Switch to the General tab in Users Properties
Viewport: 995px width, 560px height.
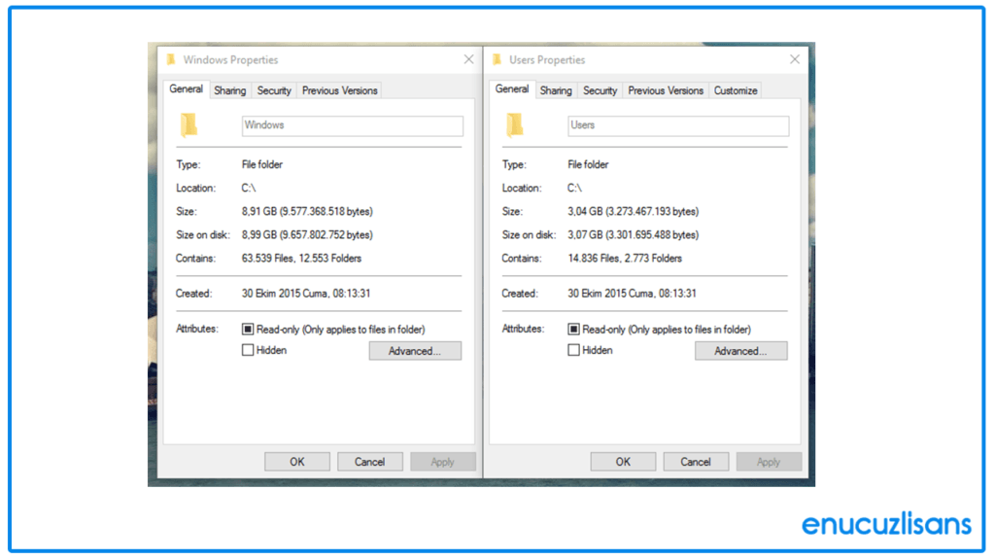[512, 88]
